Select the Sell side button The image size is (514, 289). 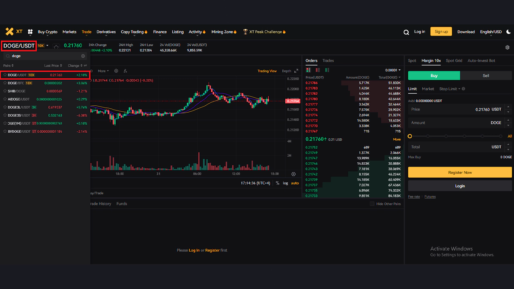point(486,76)
